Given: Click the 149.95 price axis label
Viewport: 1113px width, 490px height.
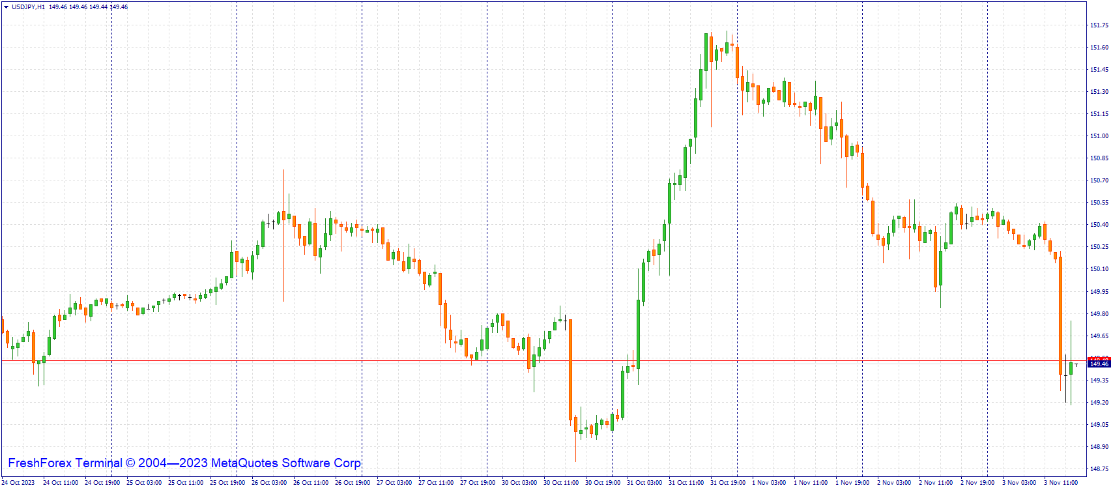Looking at the screenshot, I should [x=1099, y=292].
